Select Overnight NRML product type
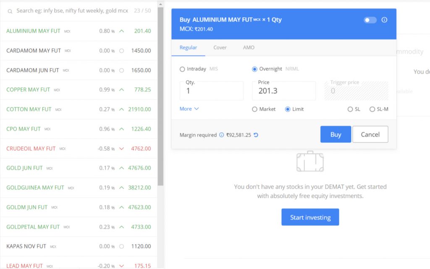 [x=254, y=69]
